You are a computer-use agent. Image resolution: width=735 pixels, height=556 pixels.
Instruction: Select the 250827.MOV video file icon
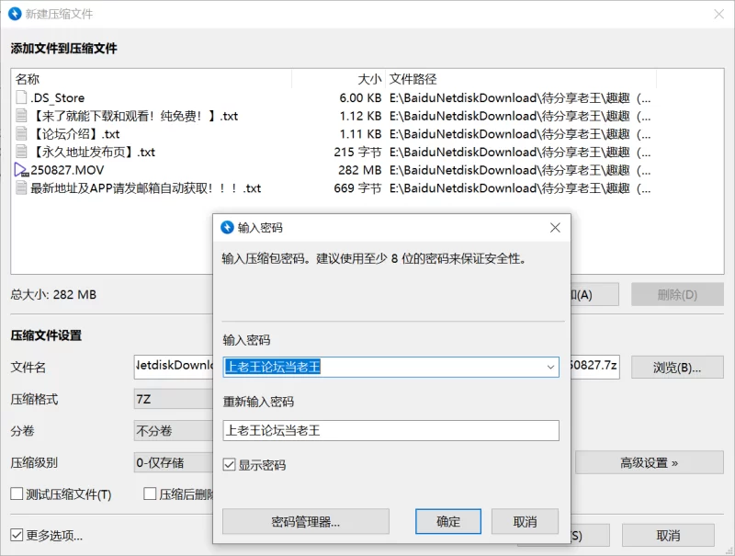22,170
